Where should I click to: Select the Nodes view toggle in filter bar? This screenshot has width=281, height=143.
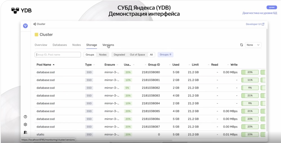(x=103, y=55)
